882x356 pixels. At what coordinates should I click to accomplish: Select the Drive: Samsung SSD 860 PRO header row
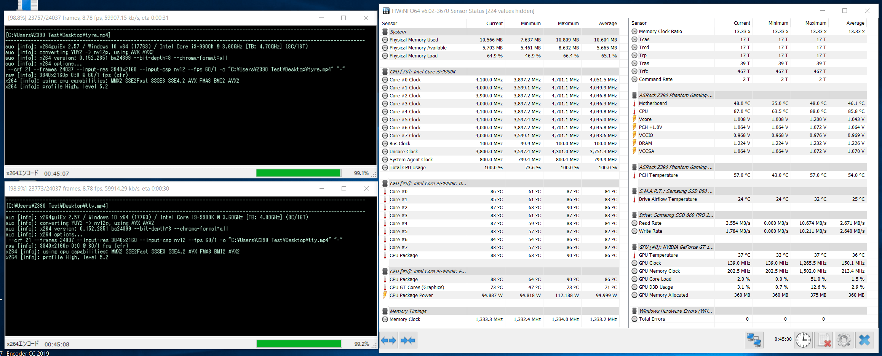(x=748, y=215)
